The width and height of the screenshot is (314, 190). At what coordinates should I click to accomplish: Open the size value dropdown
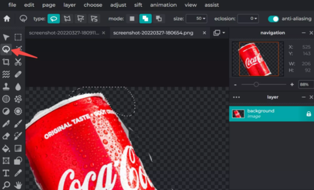pyautogui.click(x=205, y=19)
